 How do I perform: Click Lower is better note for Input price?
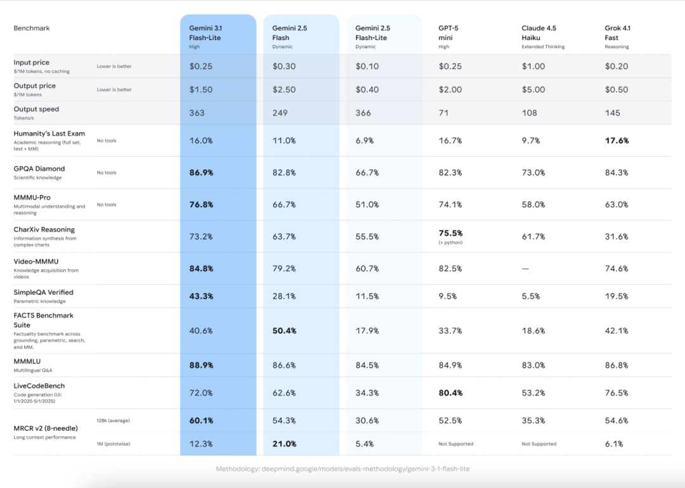coord(114,67)
